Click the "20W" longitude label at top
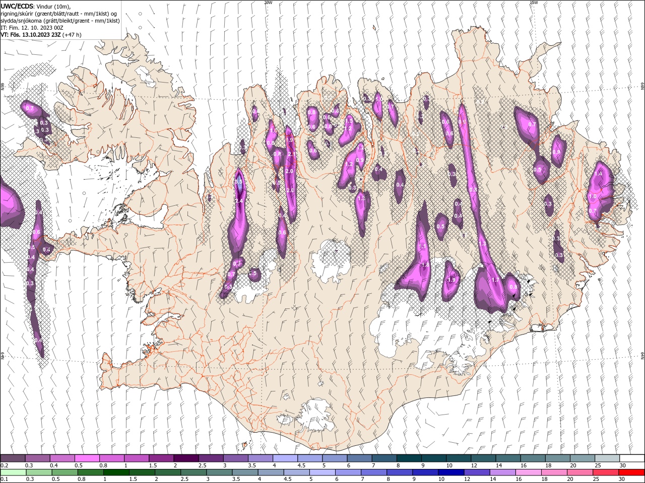Viewport: 645px width, 483px height. tap(268, 3)
